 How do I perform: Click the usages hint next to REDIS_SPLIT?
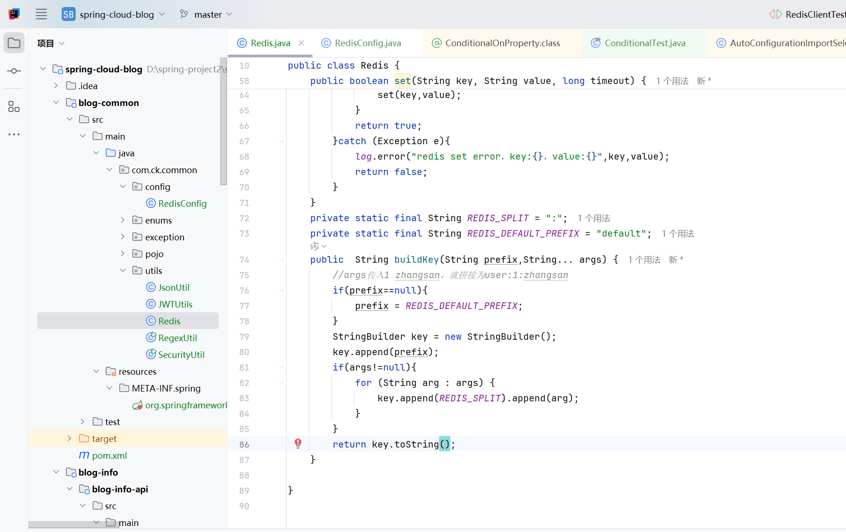[594, 218]
